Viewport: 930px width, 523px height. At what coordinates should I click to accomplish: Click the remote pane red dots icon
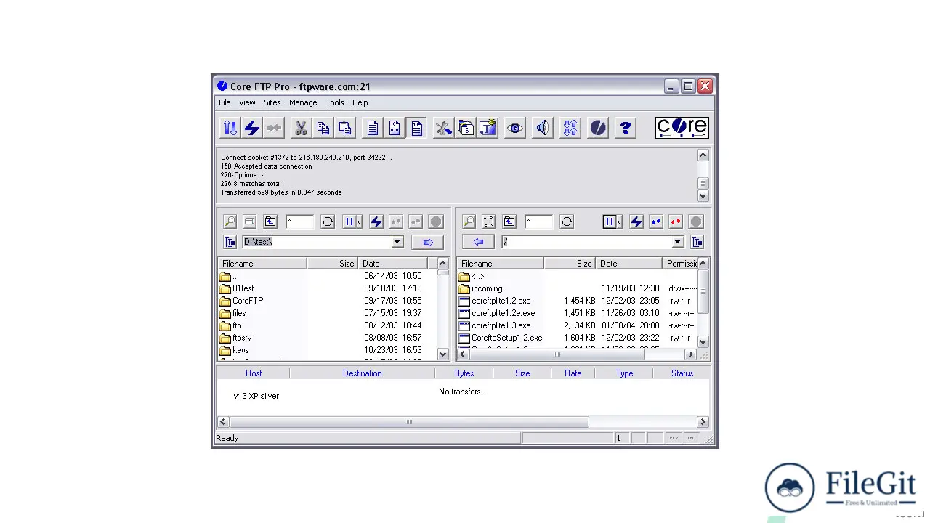pyautogui.click(x=676, y=222)
